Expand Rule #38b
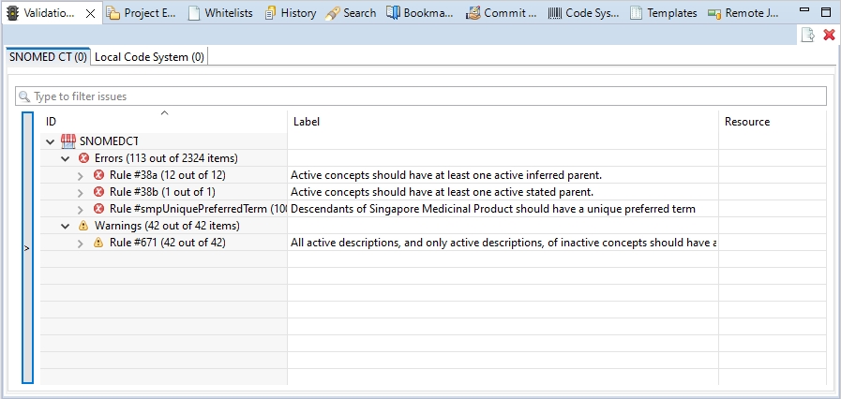The height and width of the screenshot is (399, 841). pyautogui.click(x=81, y=192)
